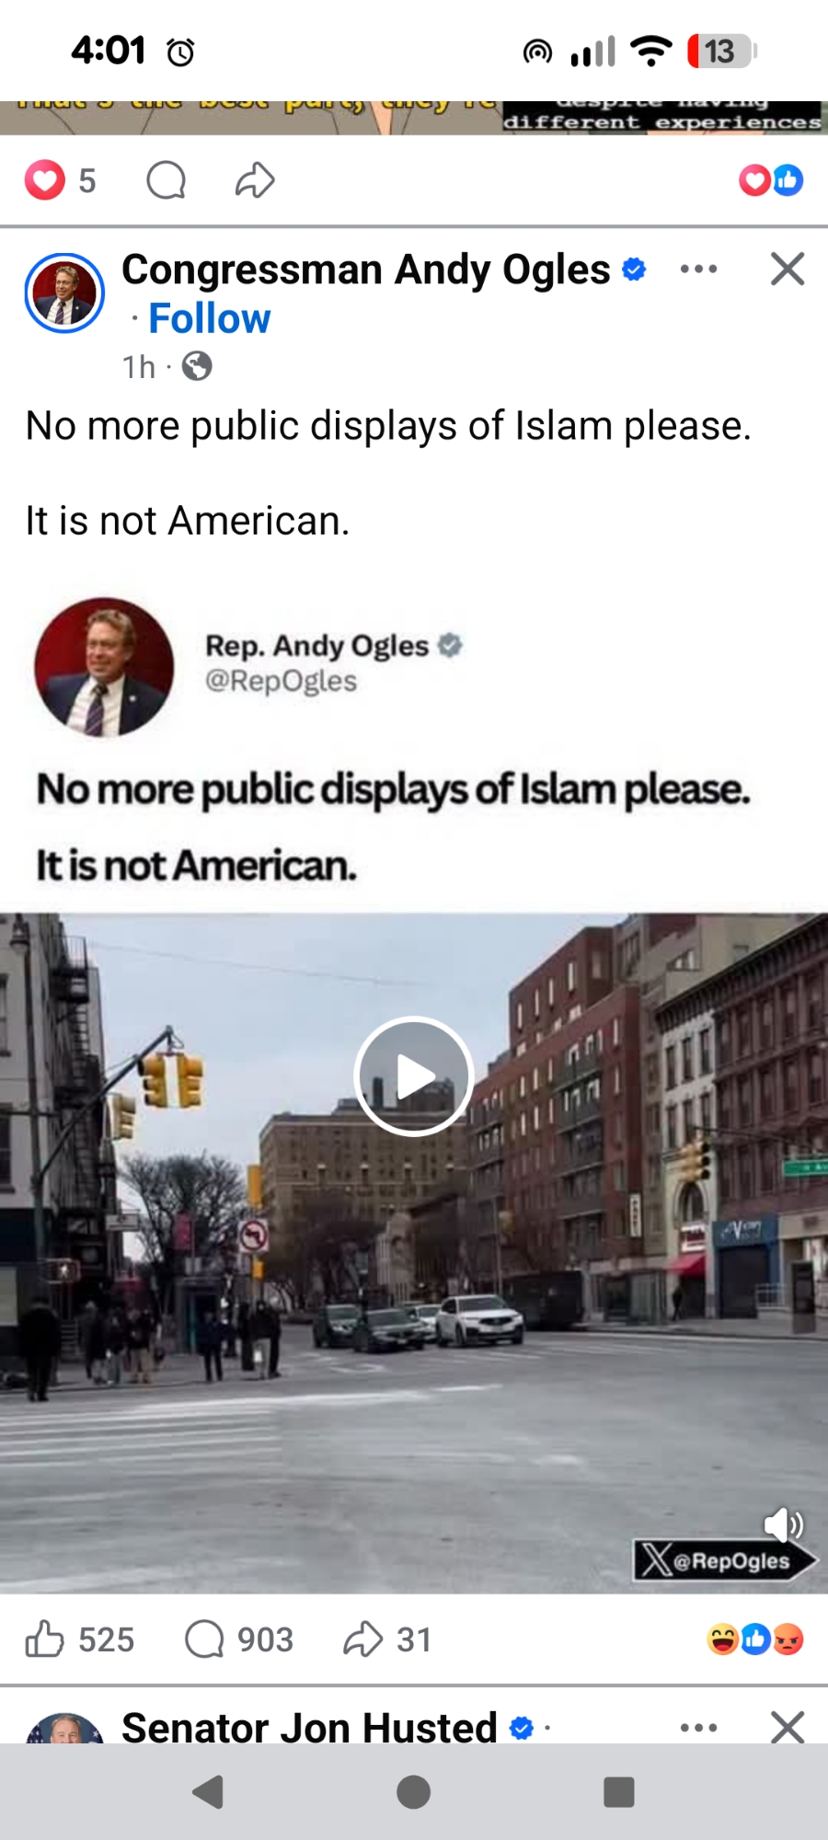Open comments on the top post
This screenshot has width=828, height=1840.
pos(167,180)
